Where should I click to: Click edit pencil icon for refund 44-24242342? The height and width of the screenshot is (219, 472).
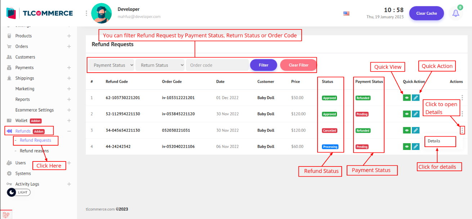415,146
